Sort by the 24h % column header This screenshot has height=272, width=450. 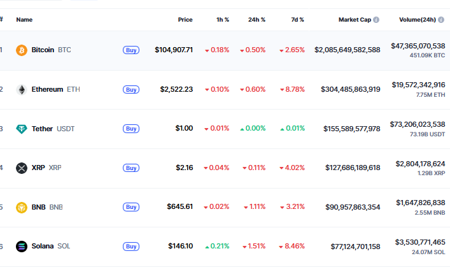pyautogui.click(x=257, y=20)
